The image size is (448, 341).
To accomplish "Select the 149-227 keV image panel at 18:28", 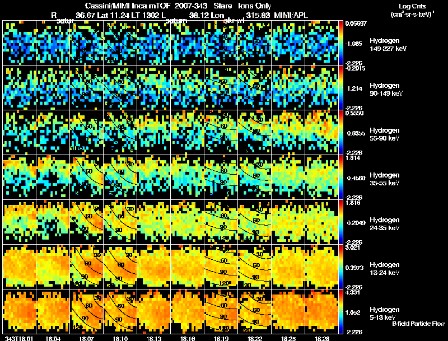I will pos(321,43).
